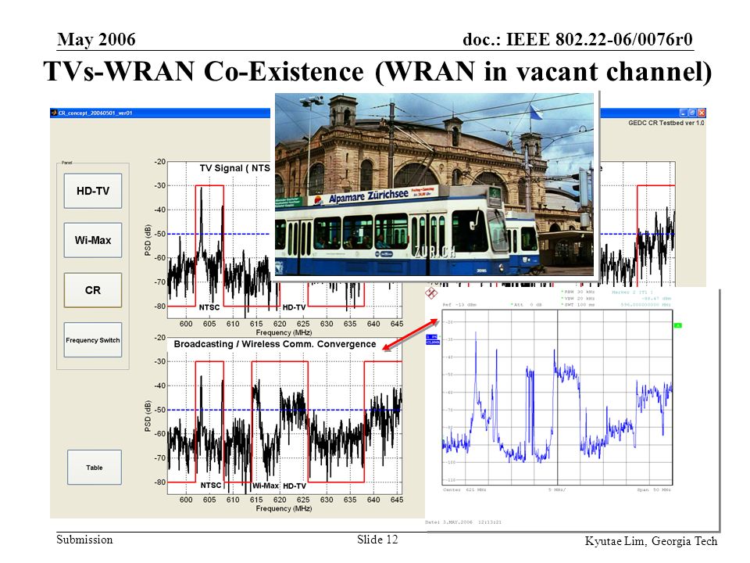Image resolution: width=750 pixels, height=563 pixels.
Task: Click the HD-TV panel button
Action: pyautogui.click(x=93, y=191)
